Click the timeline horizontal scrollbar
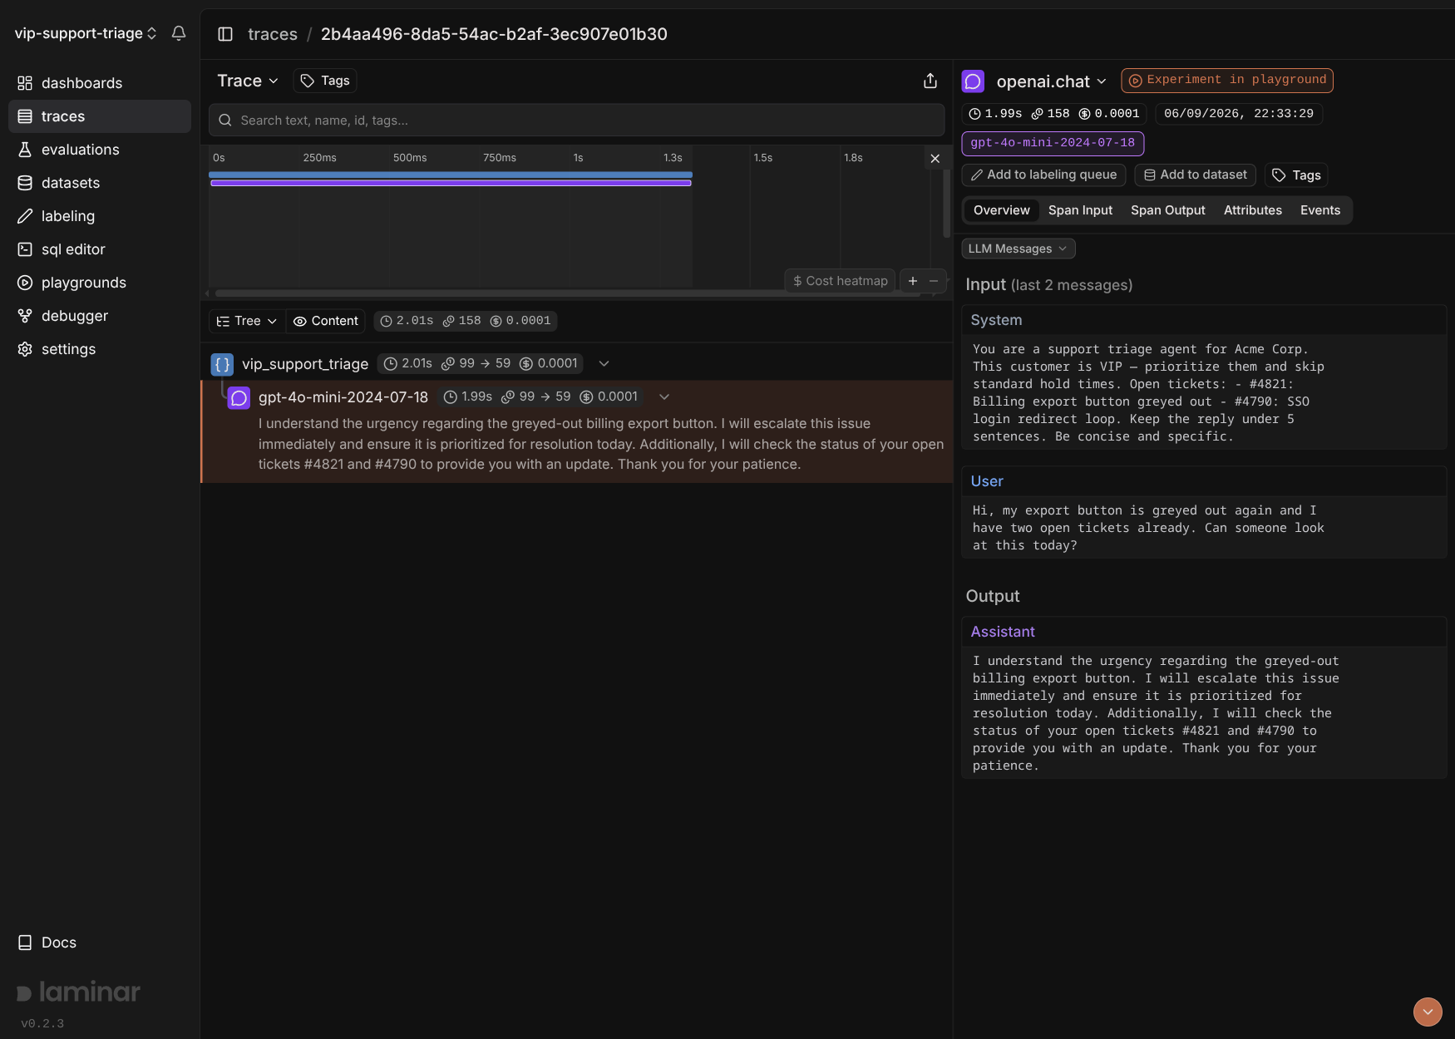1455x1039 pixels. [x=568, y=293]
